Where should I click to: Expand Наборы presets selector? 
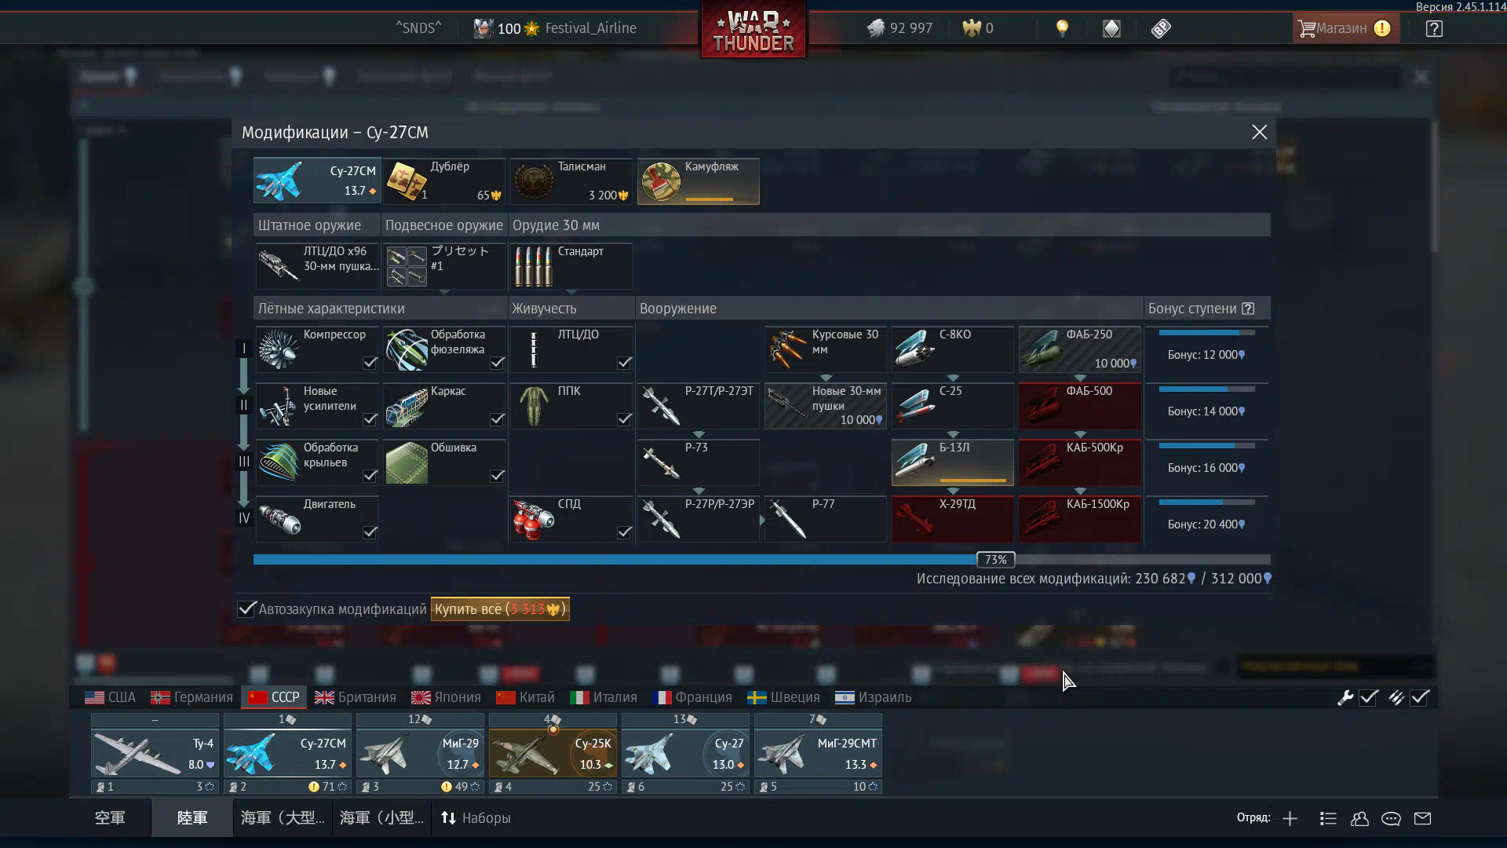click(476, 818)
